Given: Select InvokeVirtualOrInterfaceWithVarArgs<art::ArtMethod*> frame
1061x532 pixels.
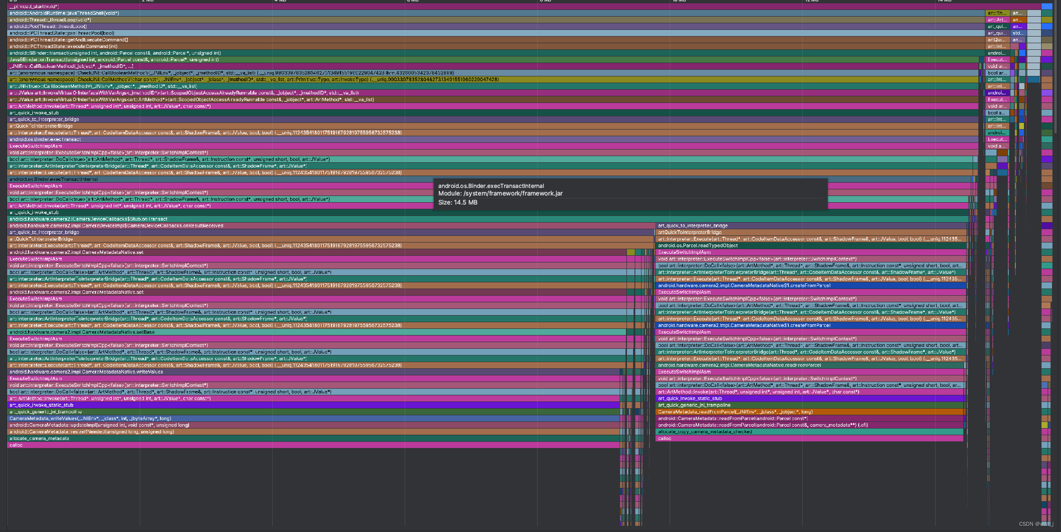Looking at the screenshot, I should [493, 100].
